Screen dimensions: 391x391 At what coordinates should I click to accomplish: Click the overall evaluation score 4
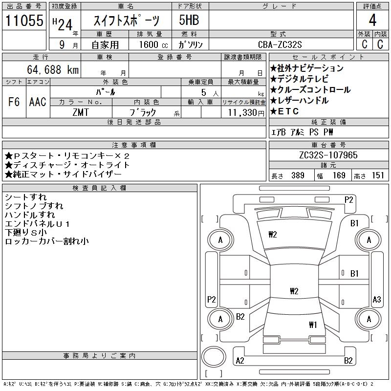click(x=372, y=21)
